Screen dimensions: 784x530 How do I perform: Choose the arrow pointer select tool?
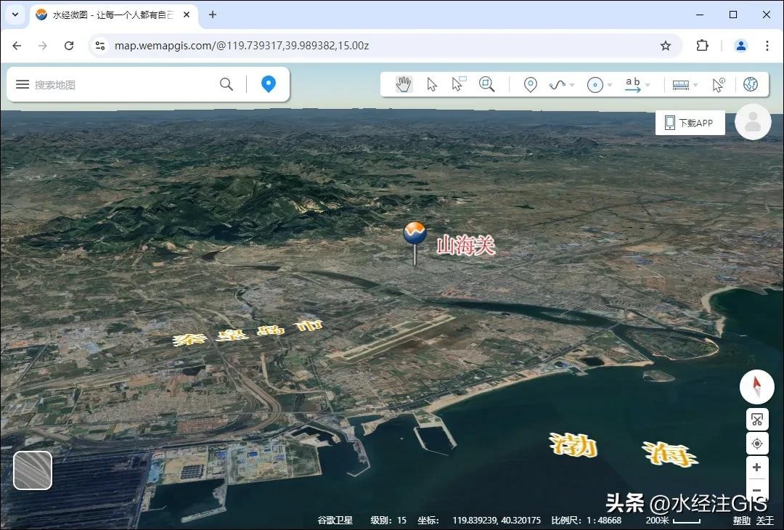[432, 85]
